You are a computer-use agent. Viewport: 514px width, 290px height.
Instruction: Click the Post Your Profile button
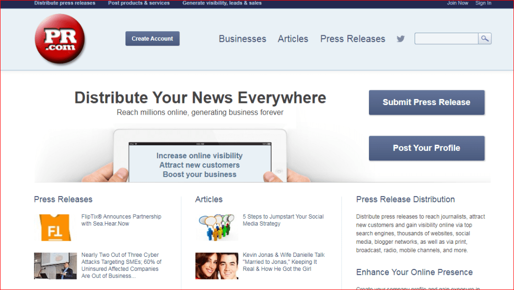[x=427, y=148]
